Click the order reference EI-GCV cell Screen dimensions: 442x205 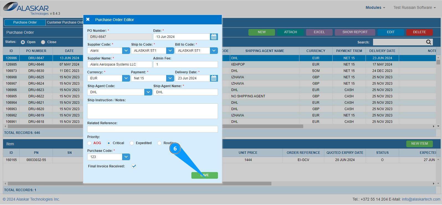pos(303,160)
